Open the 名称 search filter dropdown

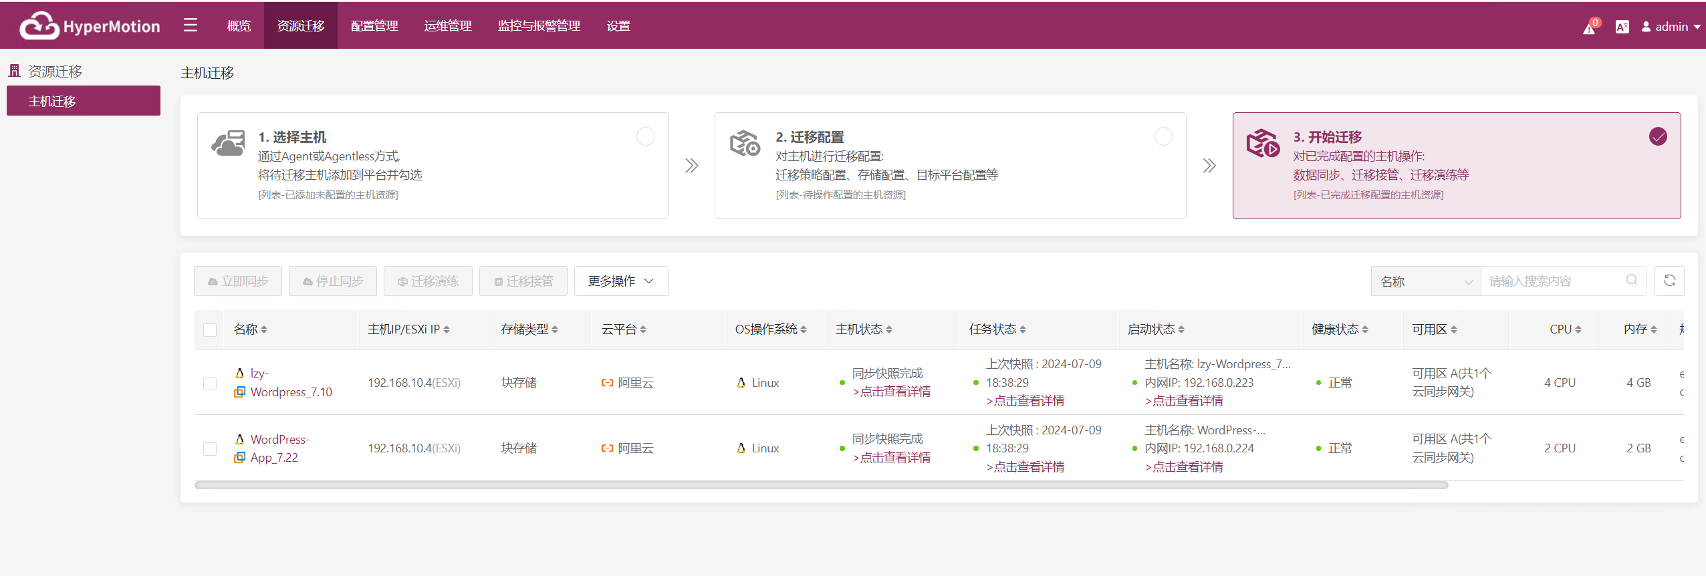[x=1426, y=281]
